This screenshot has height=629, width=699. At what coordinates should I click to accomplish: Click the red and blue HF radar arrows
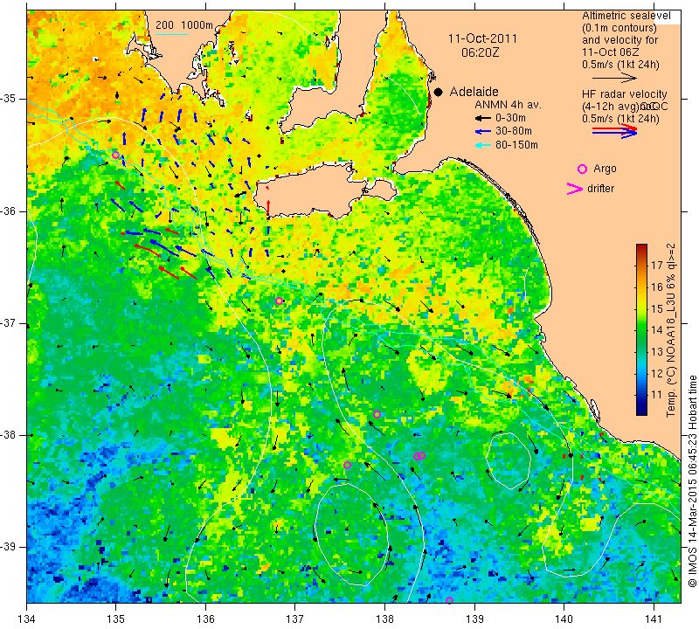point(615,131)
